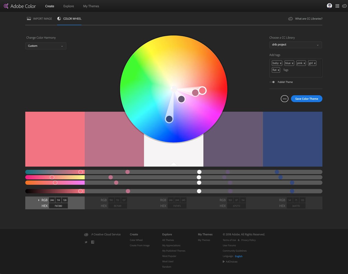The width and height of the screenshot is (348, 274).
Task: Open the Privacy Policy link
Action: (x=248, y=240)
